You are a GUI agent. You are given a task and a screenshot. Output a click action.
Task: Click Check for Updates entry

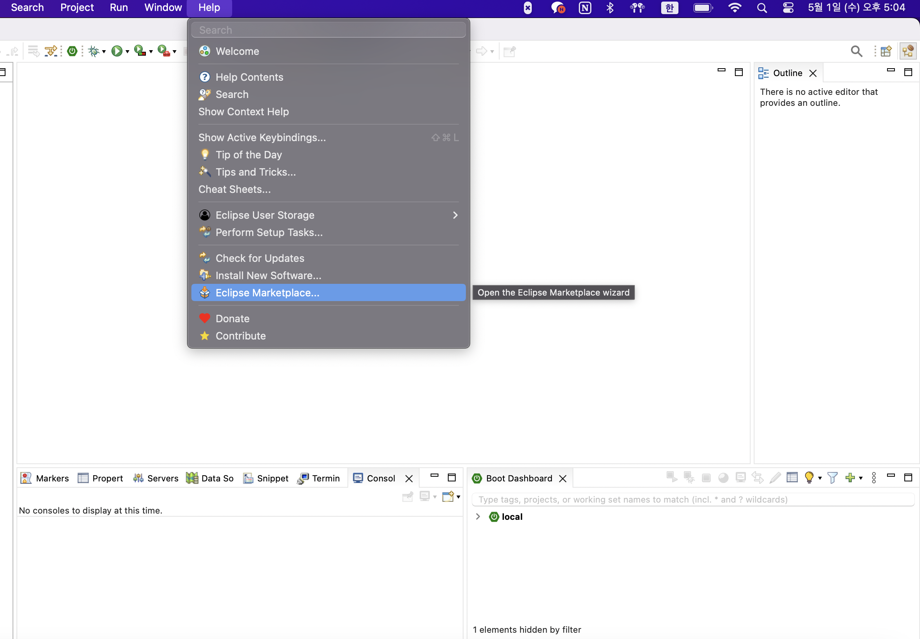pyautogui.click(x=260, y=258)
